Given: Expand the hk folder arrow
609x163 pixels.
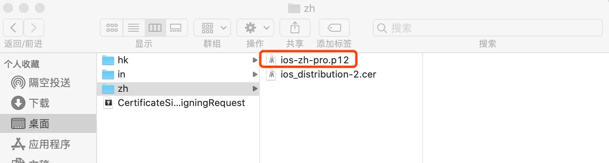Looking at the screenshot, I should (x=255, y=60).
